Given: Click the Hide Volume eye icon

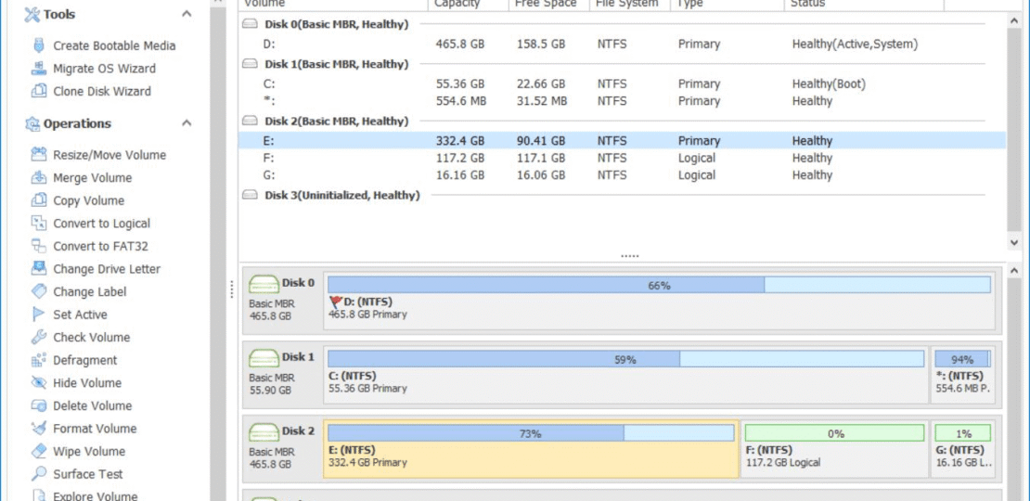Looking at the screenshot, I should click(39, 383).
